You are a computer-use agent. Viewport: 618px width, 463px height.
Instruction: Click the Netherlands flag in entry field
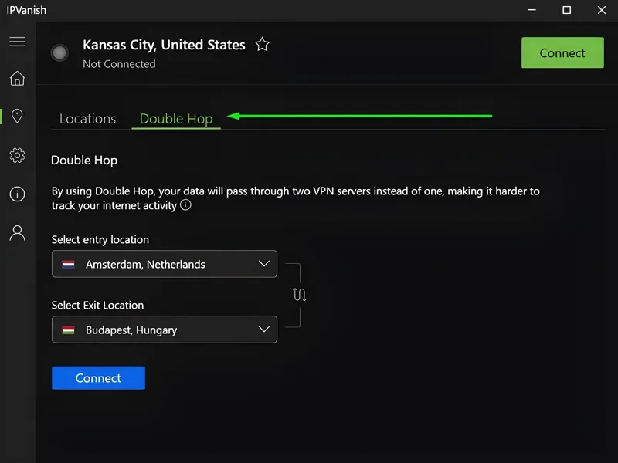pyautogui.click(x=68, y=264)
